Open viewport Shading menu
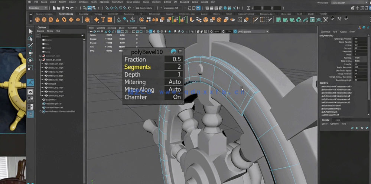Screen dimensions: 371x184 pyautogui.click(x=101, y=28)
